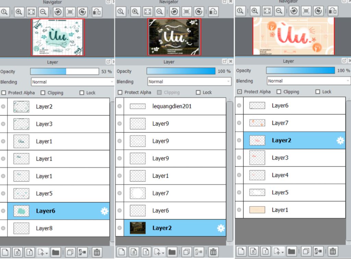Select the beige Layer1 in the orange panel
351x259 pixels.
pyautogui.click(x=294, y=210)
